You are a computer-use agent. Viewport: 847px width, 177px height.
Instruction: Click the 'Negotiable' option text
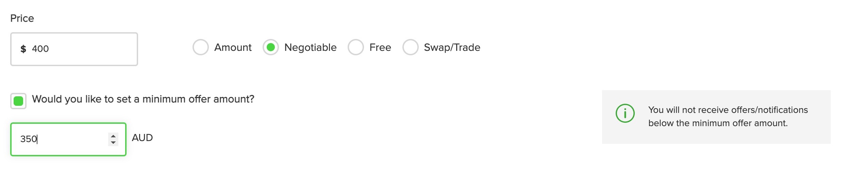pos(311,47)
